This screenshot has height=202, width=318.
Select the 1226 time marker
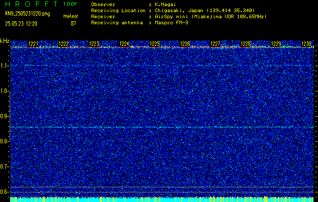(185, 43)
